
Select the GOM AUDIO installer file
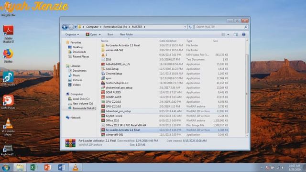coord(164,92)
